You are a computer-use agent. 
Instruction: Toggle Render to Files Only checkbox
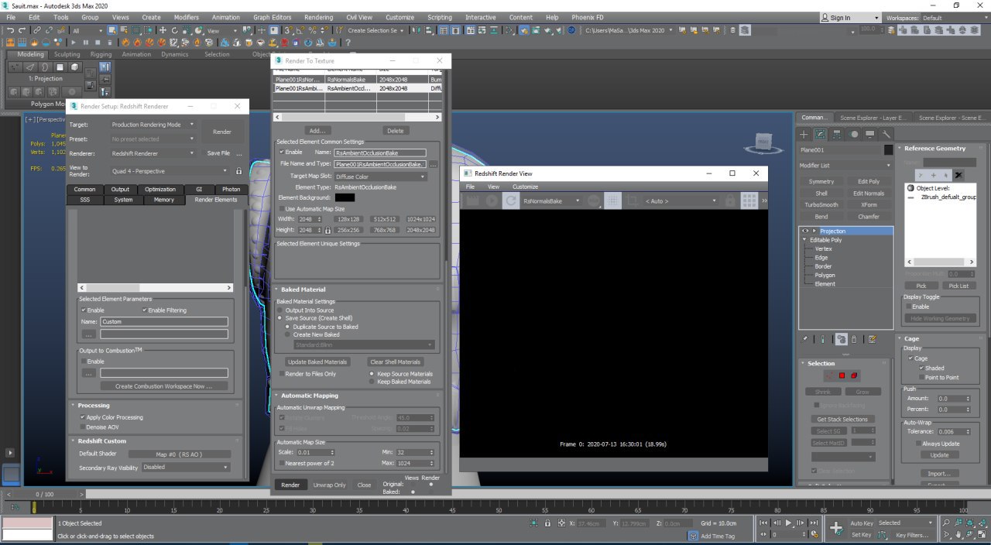pyautogui.click(x=281, y=374)
